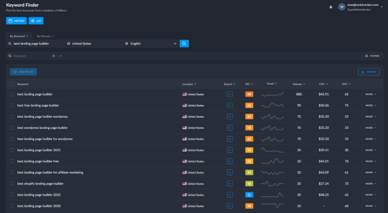Open the Filters panel
The height and width of the screenshot is (213, 388).
(x=372, y=56)
